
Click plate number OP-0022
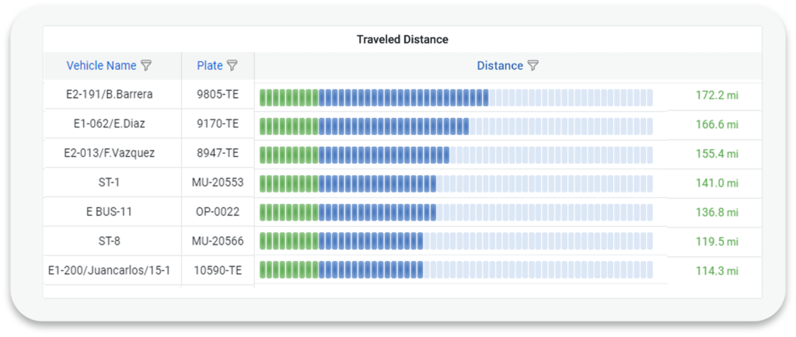pyautogui.click(x=218, y=212)
